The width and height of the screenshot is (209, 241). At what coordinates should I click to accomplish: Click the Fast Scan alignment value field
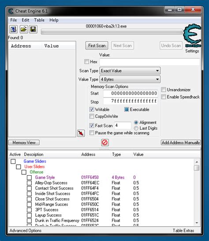click(123, 125)
